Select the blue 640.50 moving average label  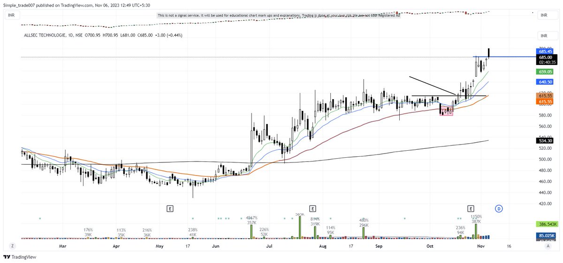[x=544, y=81]
